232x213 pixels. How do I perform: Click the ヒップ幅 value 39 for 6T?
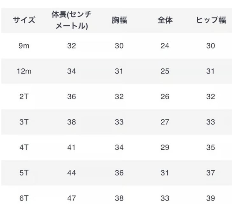211,198
